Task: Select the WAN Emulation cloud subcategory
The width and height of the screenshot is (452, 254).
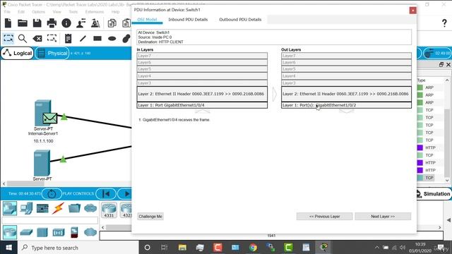Action: coord(90,232)
